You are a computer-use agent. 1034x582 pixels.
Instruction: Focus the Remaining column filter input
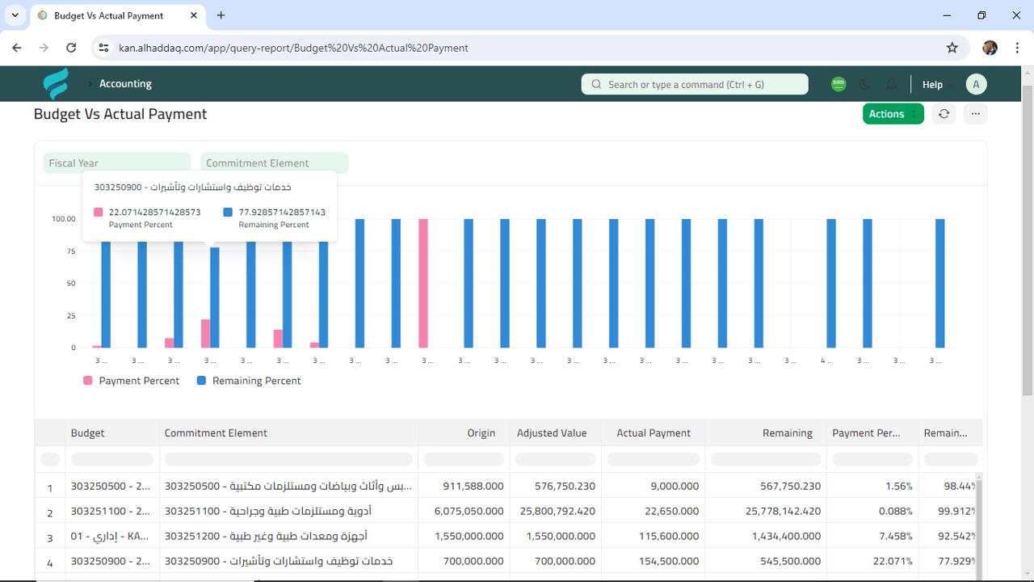tap(766, 459)
